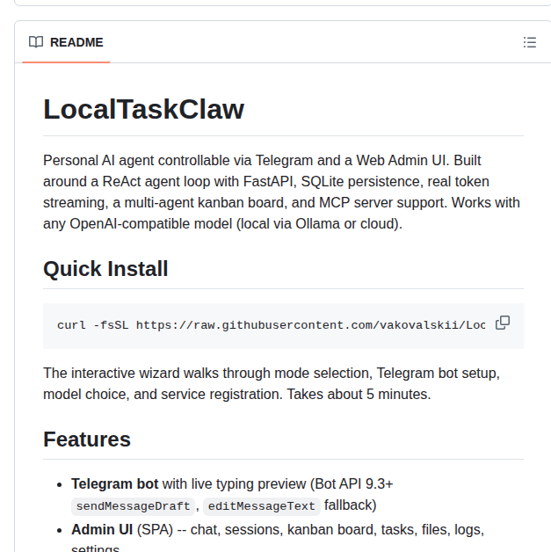This screenshot has height=552, width=551.
Task: Click the sendMessageDraft code label
Action: [x=133, y=506]
